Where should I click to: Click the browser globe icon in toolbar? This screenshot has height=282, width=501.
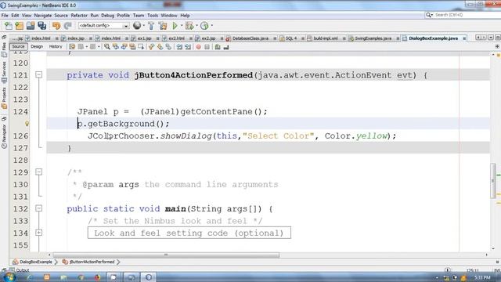pos(137,26)
